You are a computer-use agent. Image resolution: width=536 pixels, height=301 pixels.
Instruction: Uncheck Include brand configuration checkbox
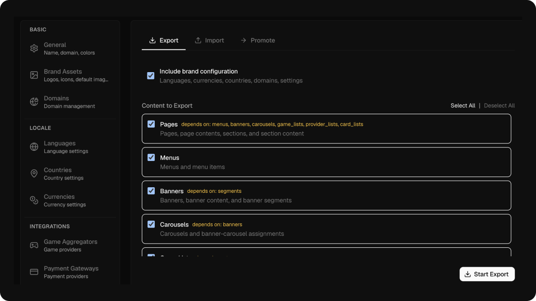(151, 75)
